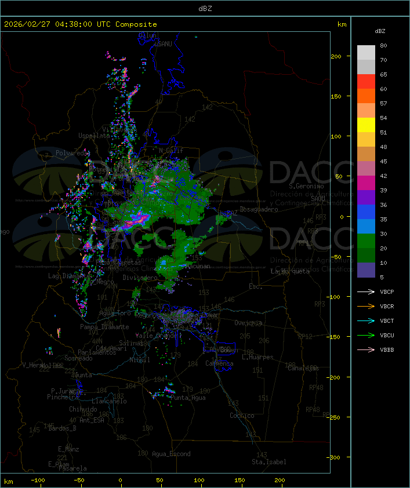Click the 'Pasarela' map label

point(72,468)
